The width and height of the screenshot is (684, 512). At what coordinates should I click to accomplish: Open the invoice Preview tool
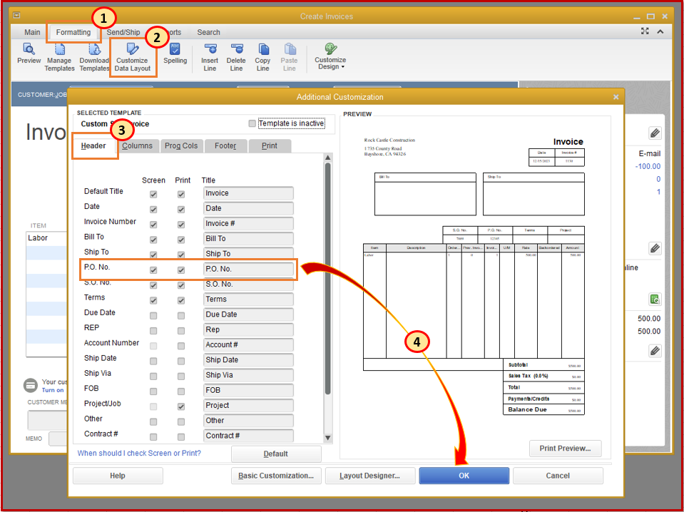[29, 56]
